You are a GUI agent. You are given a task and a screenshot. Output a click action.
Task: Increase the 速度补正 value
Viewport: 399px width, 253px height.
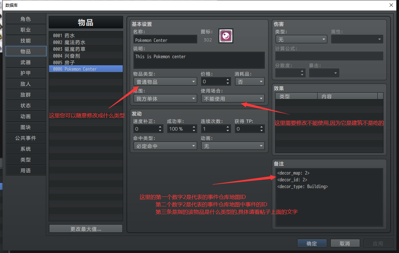pyautogui.click(x=160, y=127)
